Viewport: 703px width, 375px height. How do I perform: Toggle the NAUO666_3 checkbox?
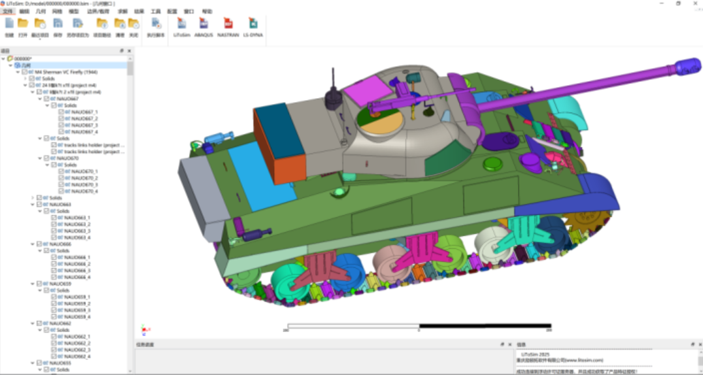click(x=54, y=271)
